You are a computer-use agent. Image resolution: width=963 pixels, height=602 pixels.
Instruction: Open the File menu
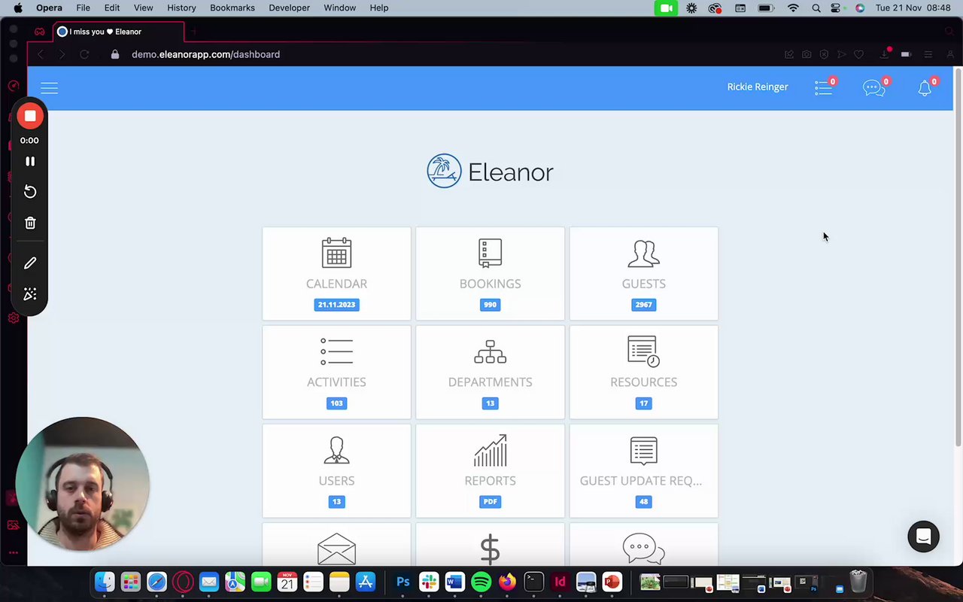(83, 8)
